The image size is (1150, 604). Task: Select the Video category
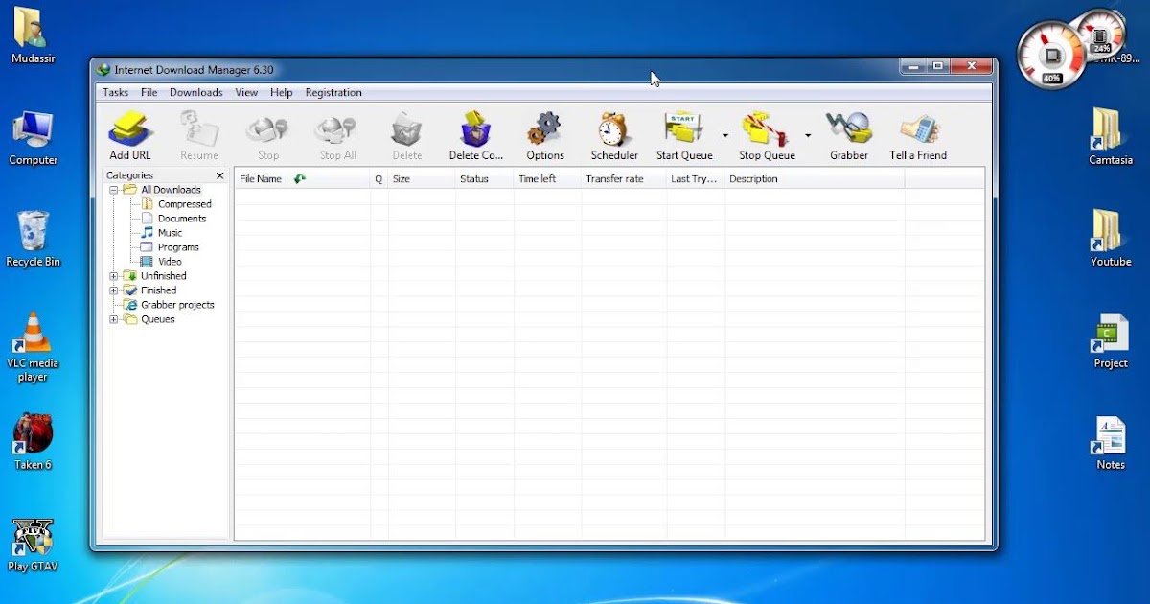170,262
